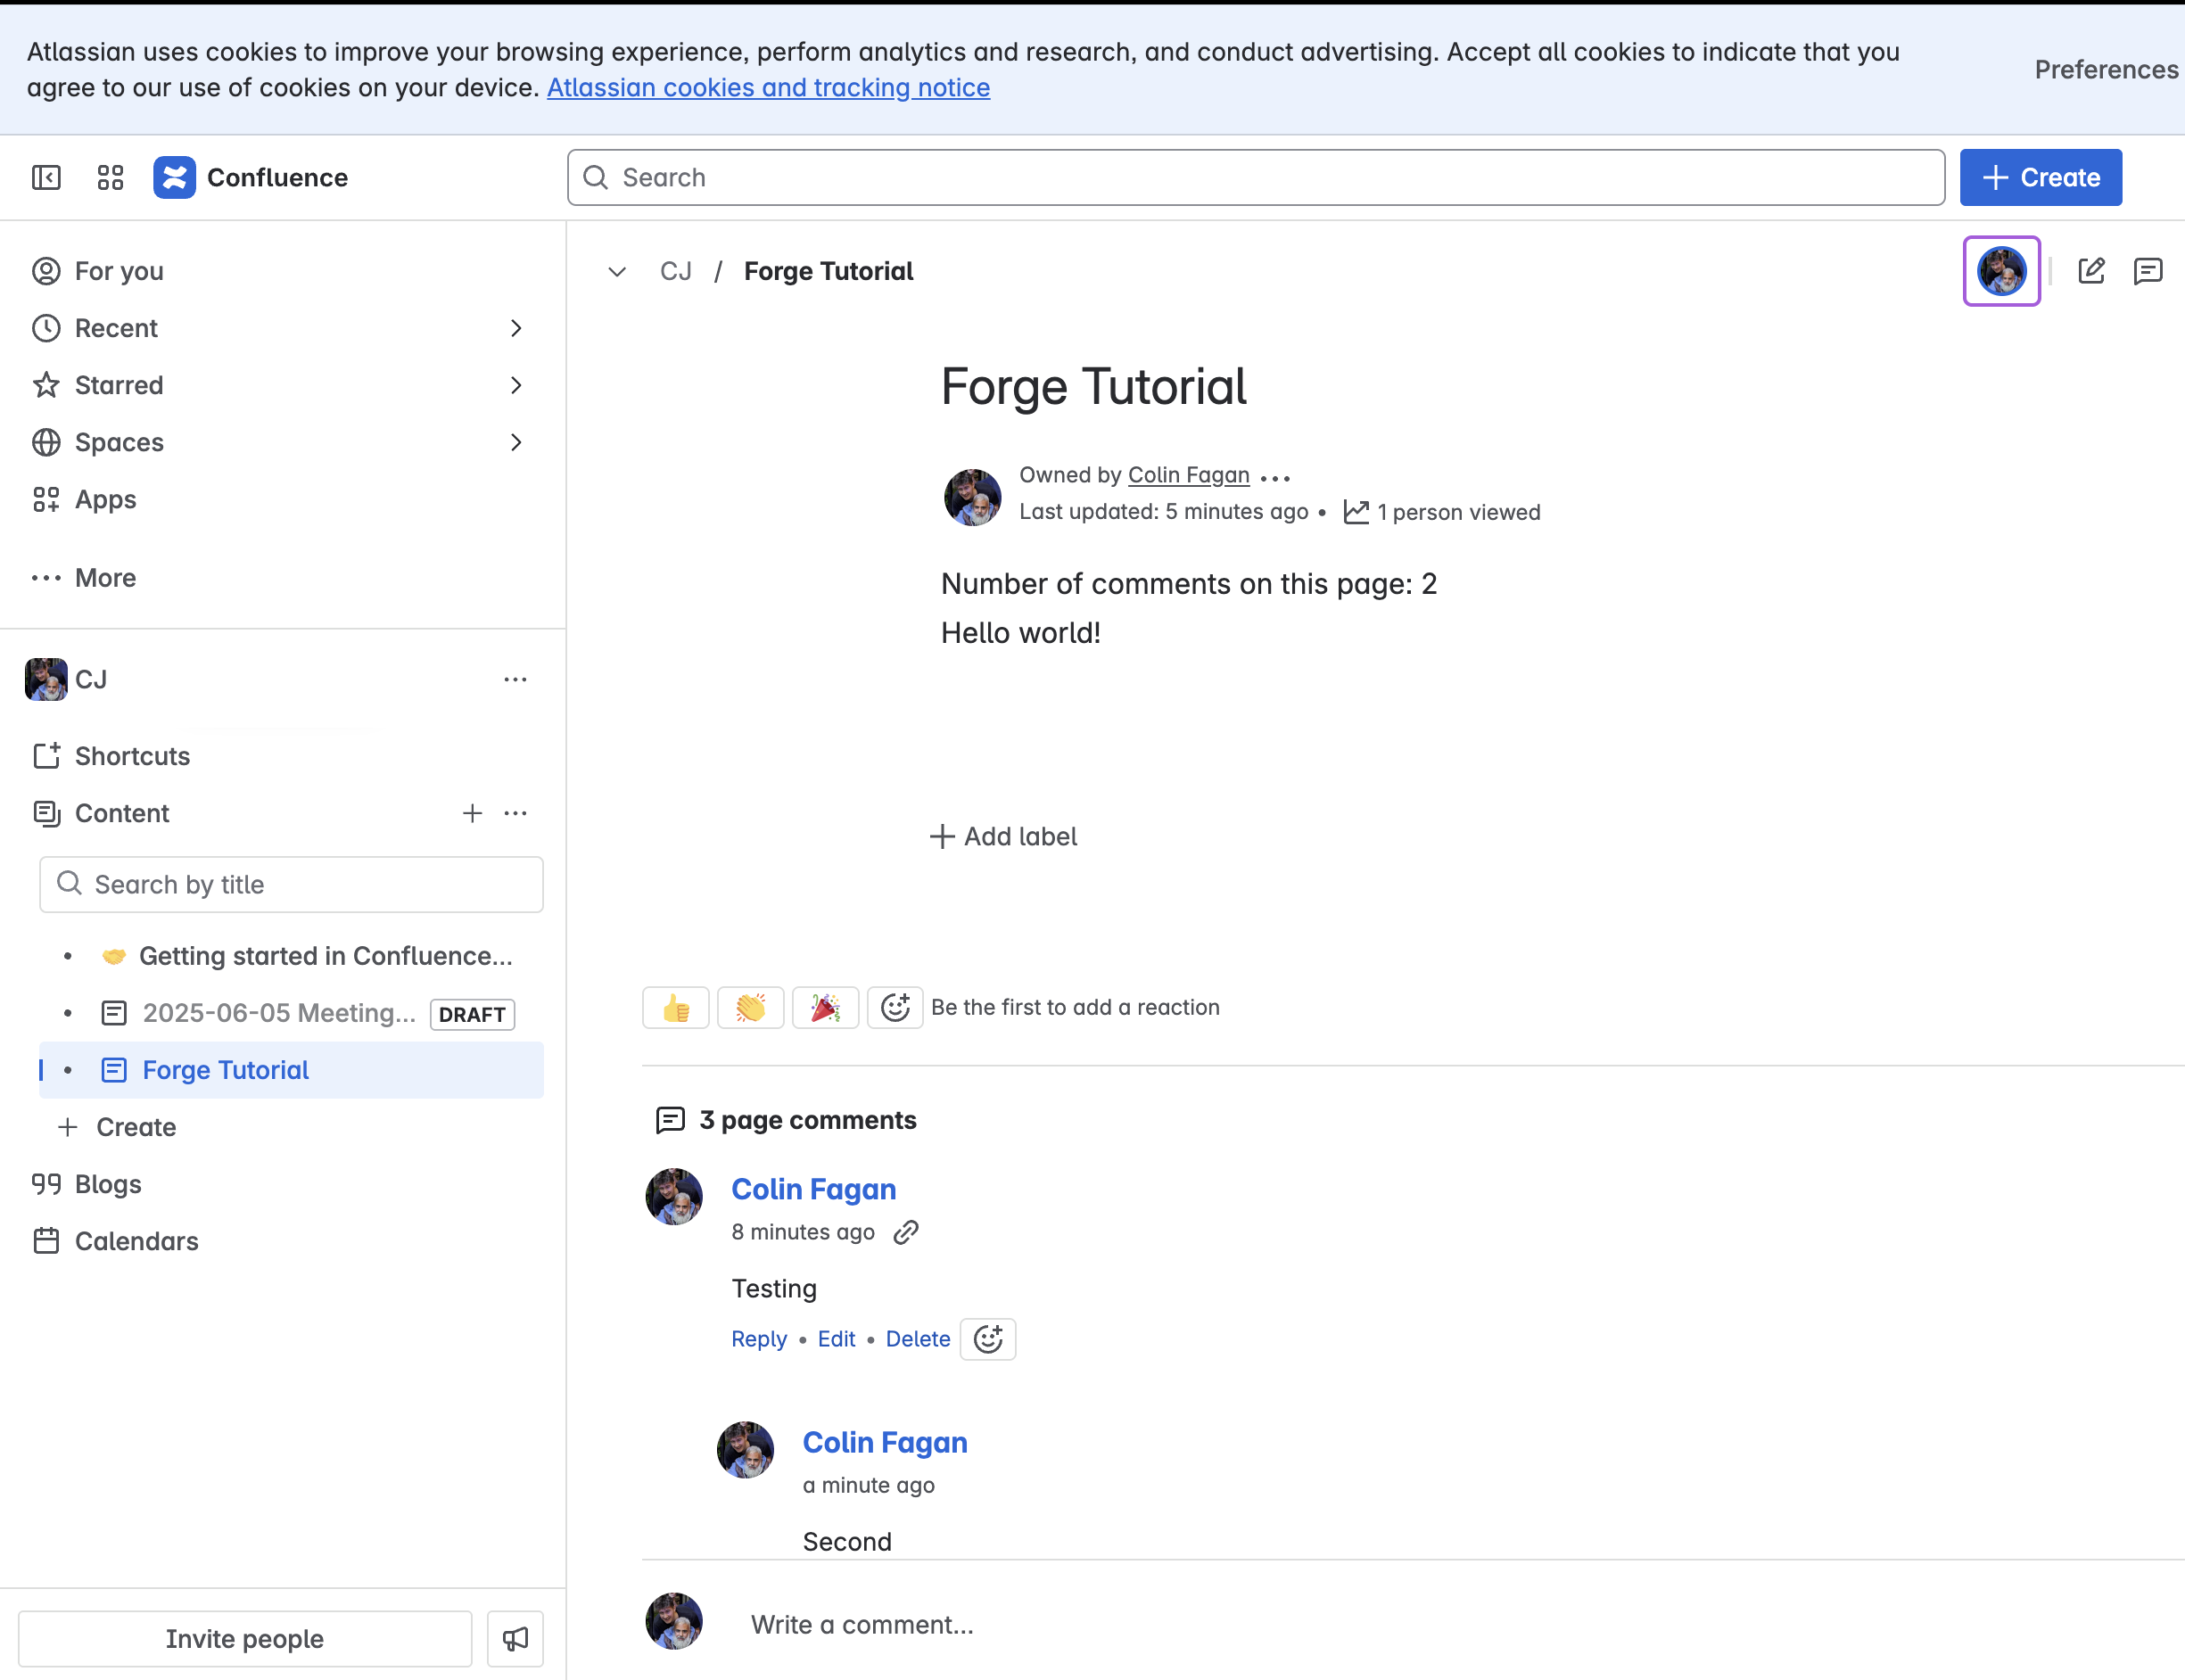Toggle the breadcrumb chevron beside CJ
The height and width of the screenshot is (1680, 2185).
tap(617, 272)
